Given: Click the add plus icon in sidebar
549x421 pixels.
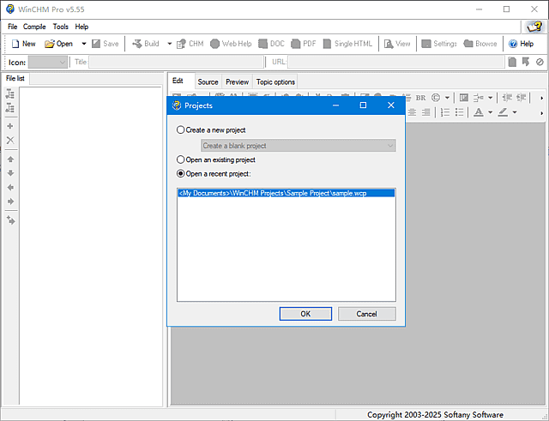Looking at the screenshot, I should click(x=10, y=126).
